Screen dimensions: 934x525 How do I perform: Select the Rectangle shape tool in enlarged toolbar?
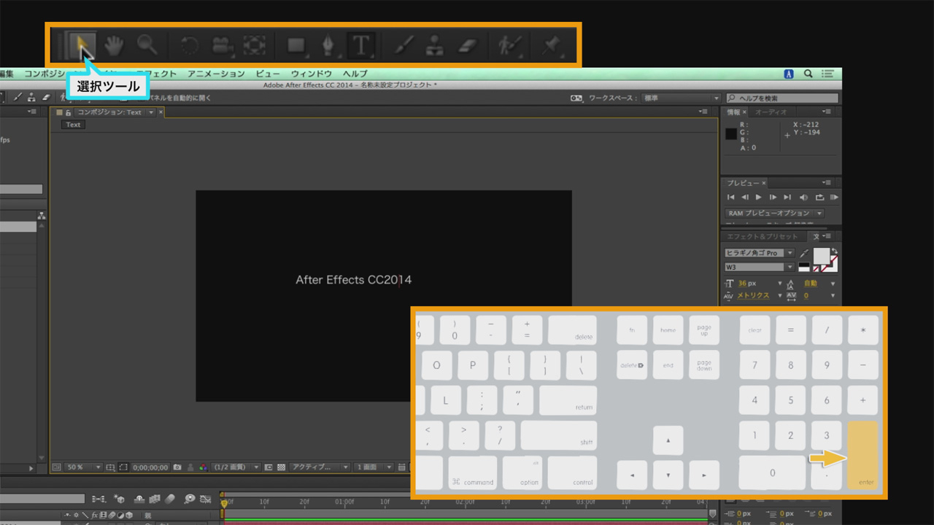pyautogui.click(x=296, y=46)
